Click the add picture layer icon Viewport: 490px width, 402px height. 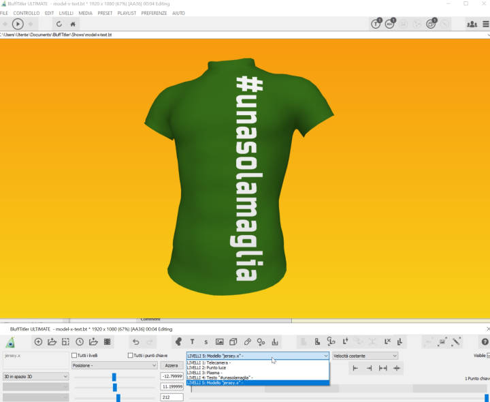point(220,342)
